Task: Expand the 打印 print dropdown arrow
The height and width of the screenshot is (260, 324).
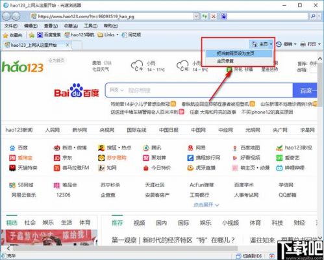Action: [319, 44]
